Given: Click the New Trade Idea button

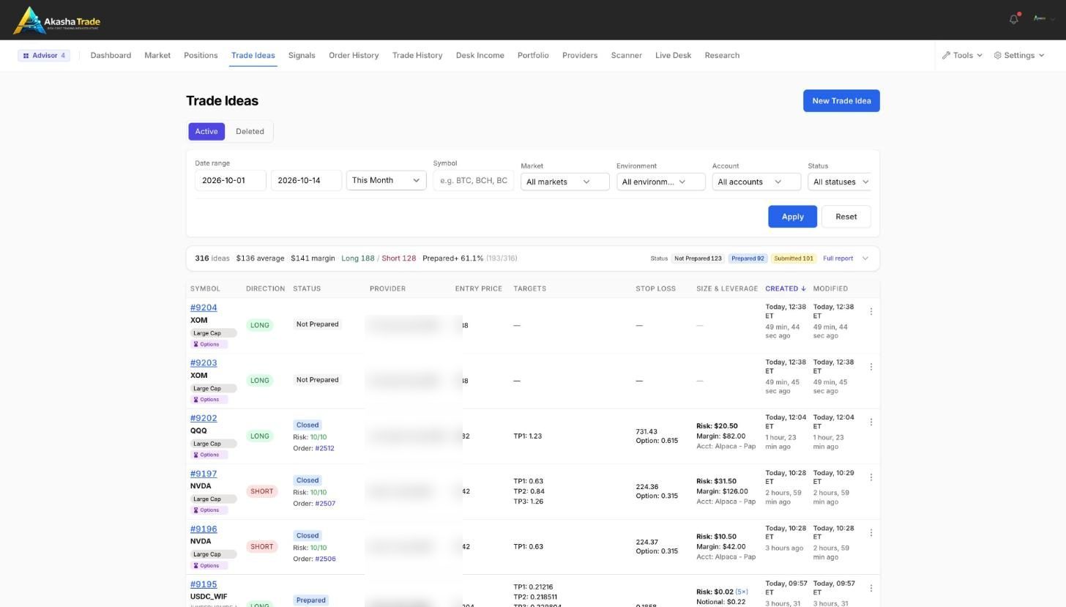Looking at the screenshot, I should 841,101.
